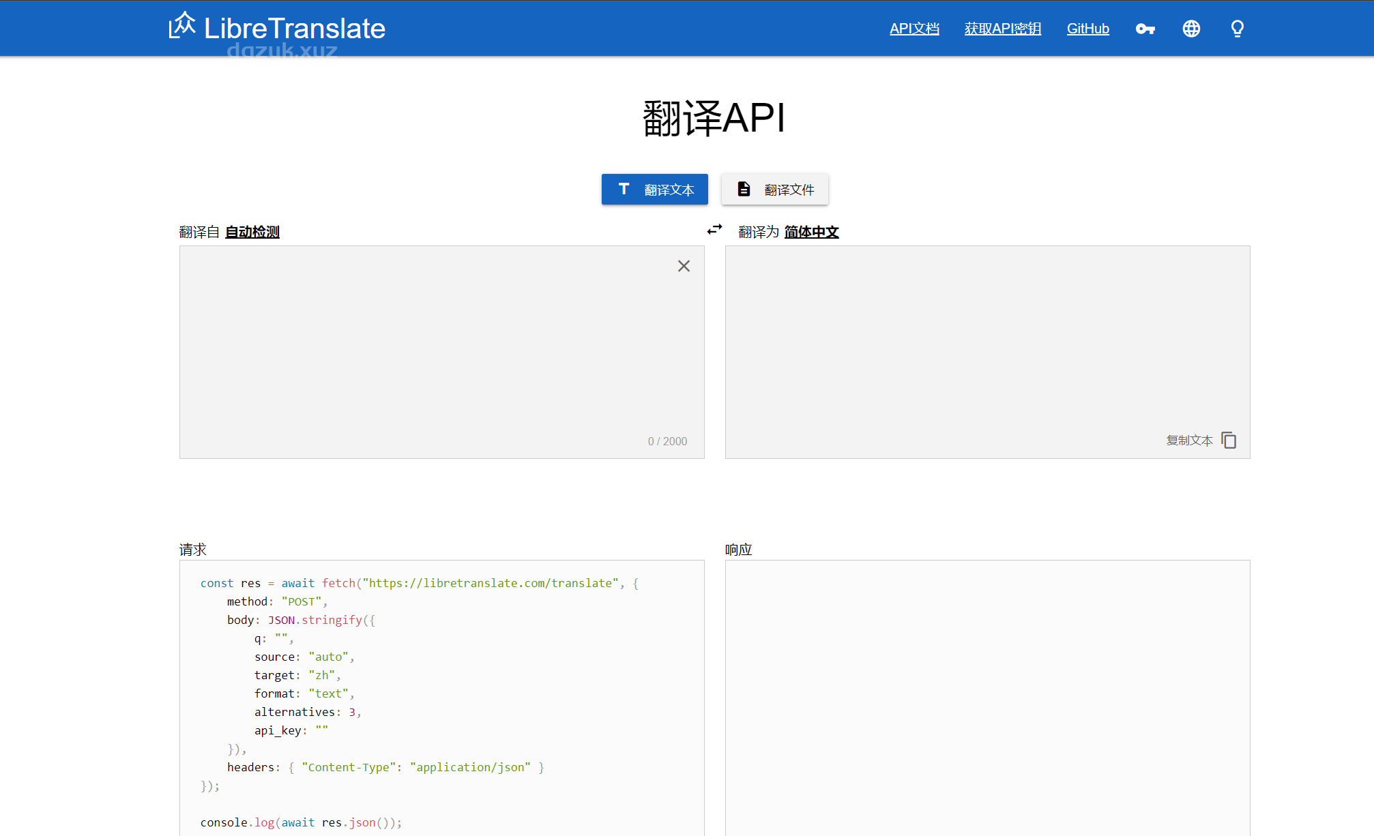Click the response panel area
The width and height of the screenshot is (1374, 836).
[988, 698]
